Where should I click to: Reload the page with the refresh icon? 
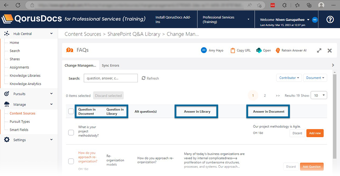[18, 5]
